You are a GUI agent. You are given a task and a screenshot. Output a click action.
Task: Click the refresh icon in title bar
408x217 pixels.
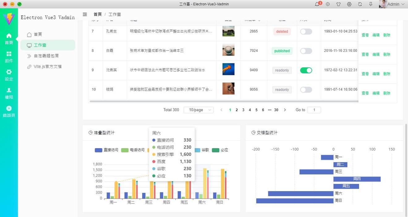(x=360, y=4)
